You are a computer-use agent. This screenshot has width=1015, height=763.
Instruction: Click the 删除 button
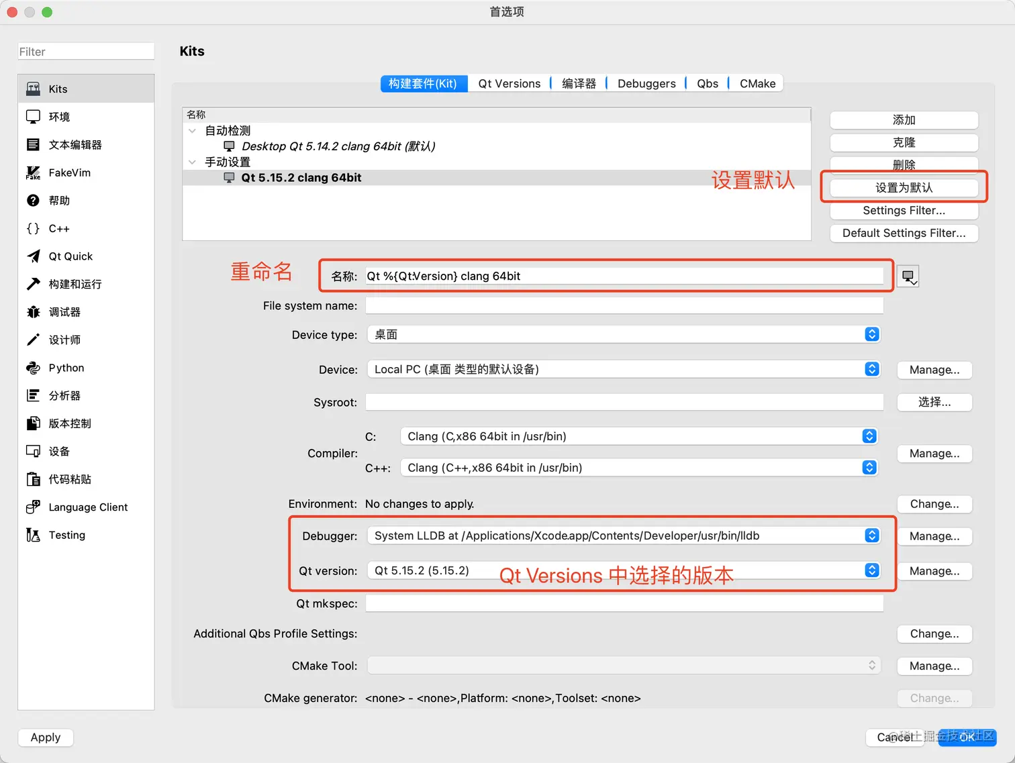[904, 165]
